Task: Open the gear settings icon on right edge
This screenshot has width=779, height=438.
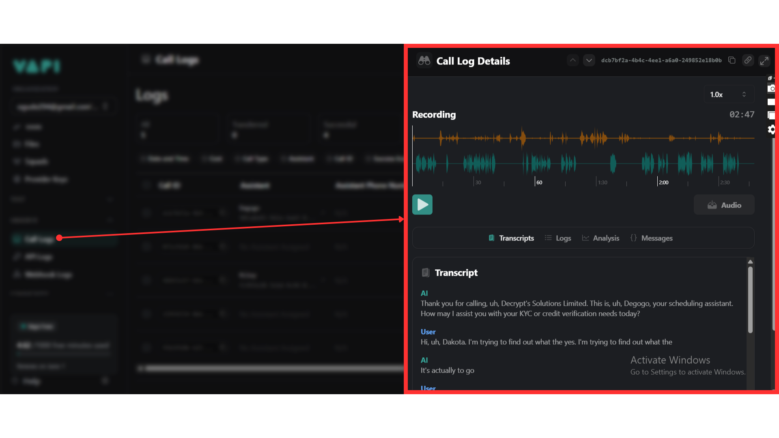Action: tap(771, 129)
